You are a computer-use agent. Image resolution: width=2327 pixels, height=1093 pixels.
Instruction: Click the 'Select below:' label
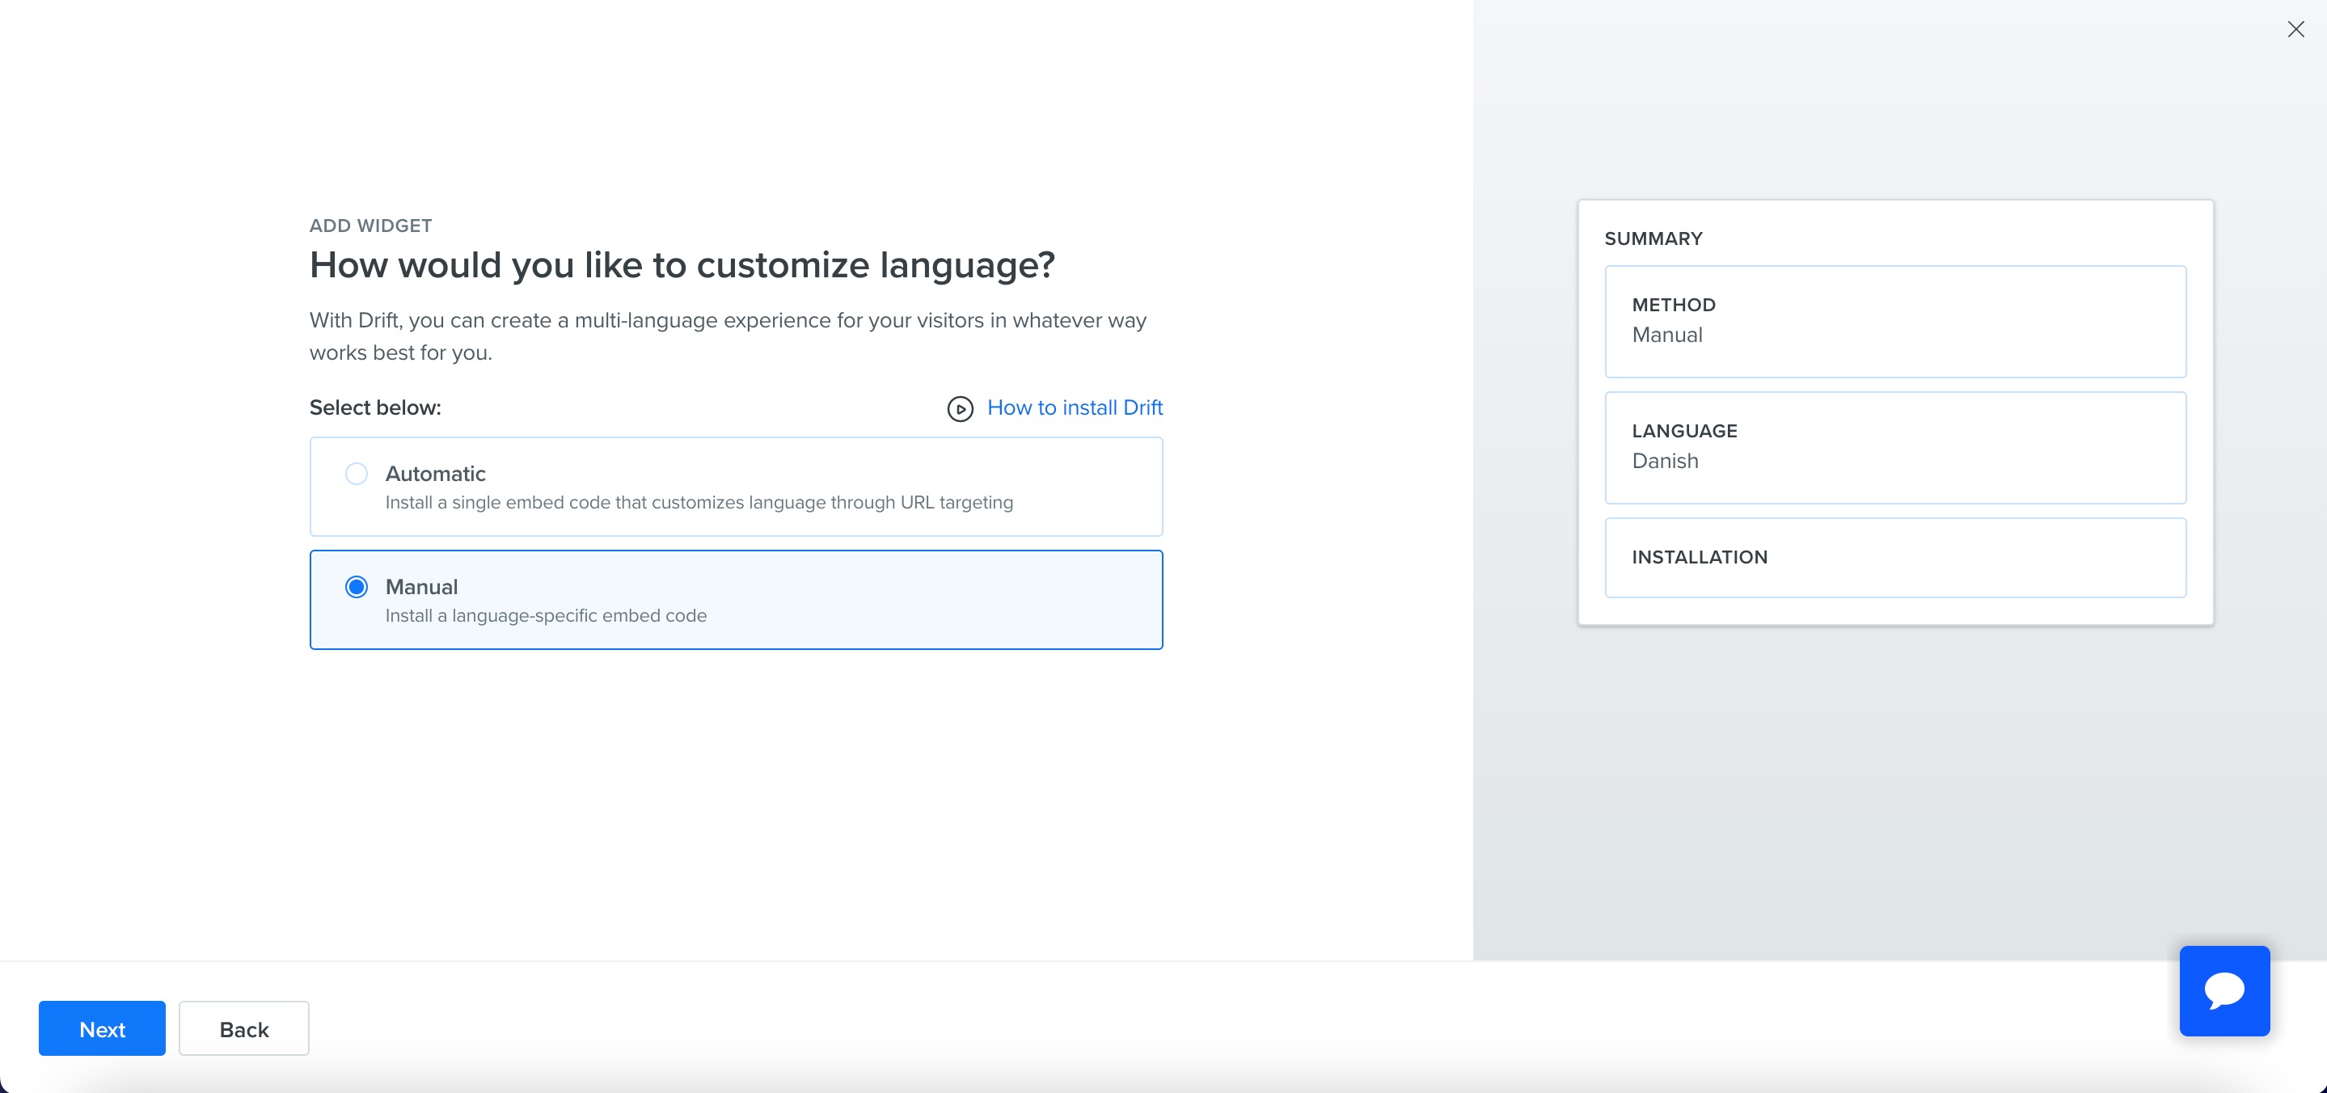[x=375, y=407]
